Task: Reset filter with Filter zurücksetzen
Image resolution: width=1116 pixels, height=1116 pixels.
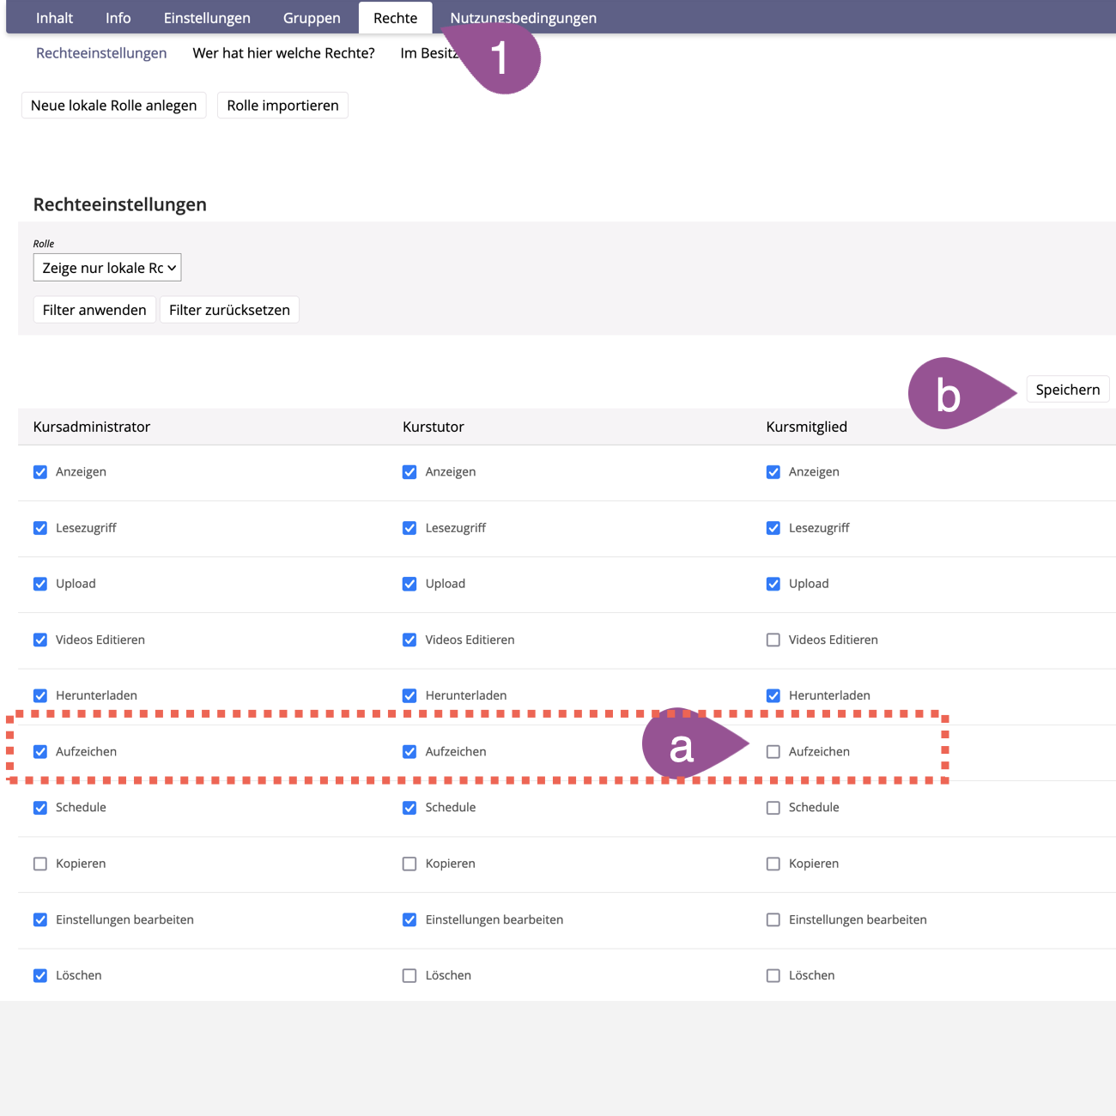Action: tap(229, 310)
